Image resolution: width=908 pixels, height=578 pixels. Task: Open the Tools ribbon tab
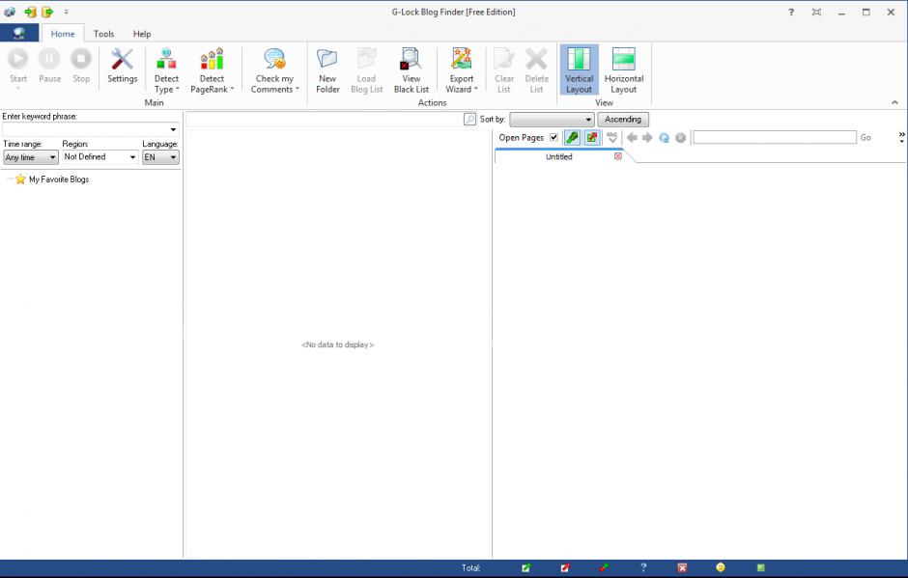tap(103, 34)
